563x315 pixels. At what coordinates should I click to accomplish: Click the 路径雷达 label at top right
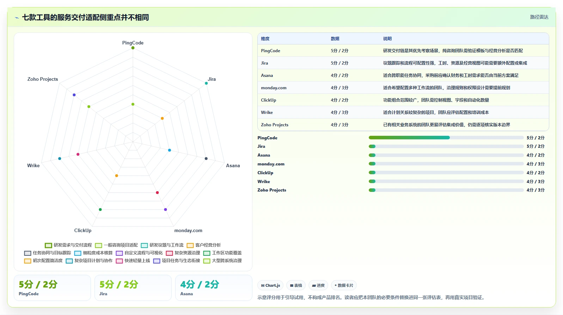click(x=539, y=17)
